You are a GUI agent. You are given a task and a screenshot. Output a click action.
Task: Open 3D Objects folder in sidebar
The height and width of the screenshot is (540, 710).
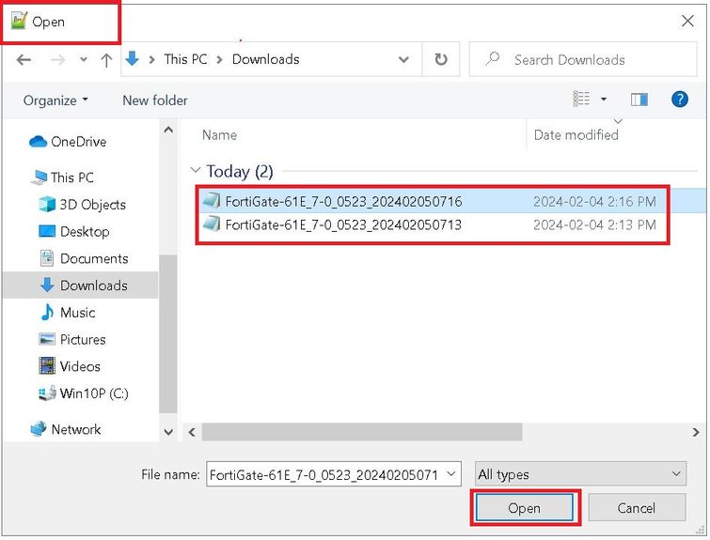click(83, 205)
